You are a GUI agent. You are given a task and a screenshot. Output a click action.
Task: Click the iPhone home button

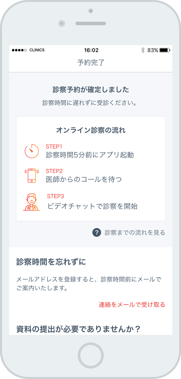tap(90, 355)
